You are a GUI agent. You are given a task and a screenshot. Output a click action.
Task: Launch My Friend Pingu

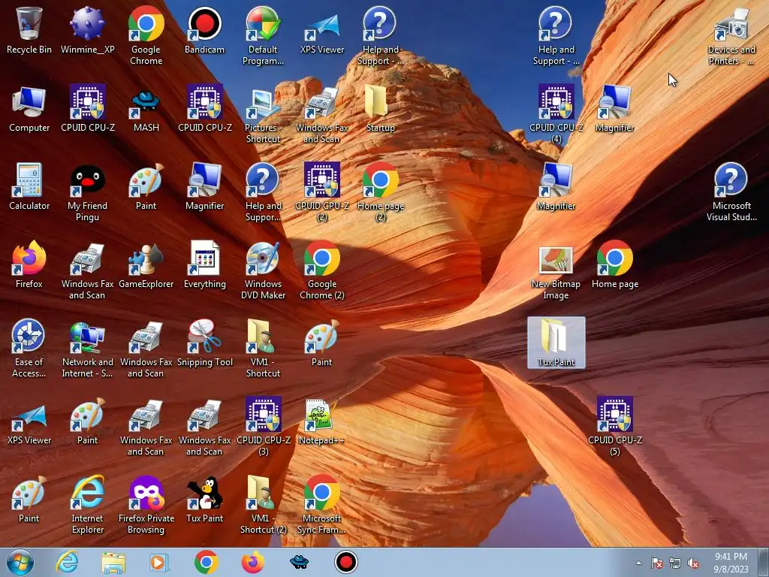click(x=87, y=192)
